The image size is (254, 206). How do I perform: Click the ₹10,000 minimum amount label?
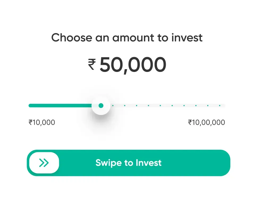point(42,122)
